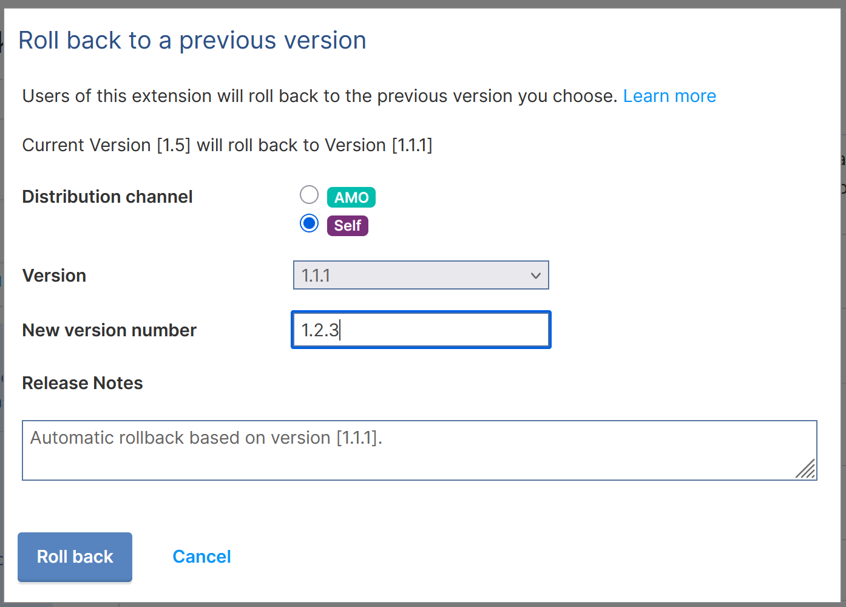Image resolution: width=846 pixels, height=607 pixels.
Task: Open the Learn more link
Action: coord(669,95)
